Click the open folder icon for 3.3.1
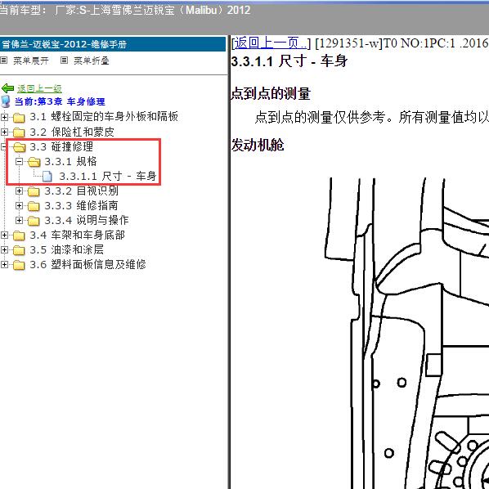The height and width of the screenshot is (489, 489). [x=34, y=162]
